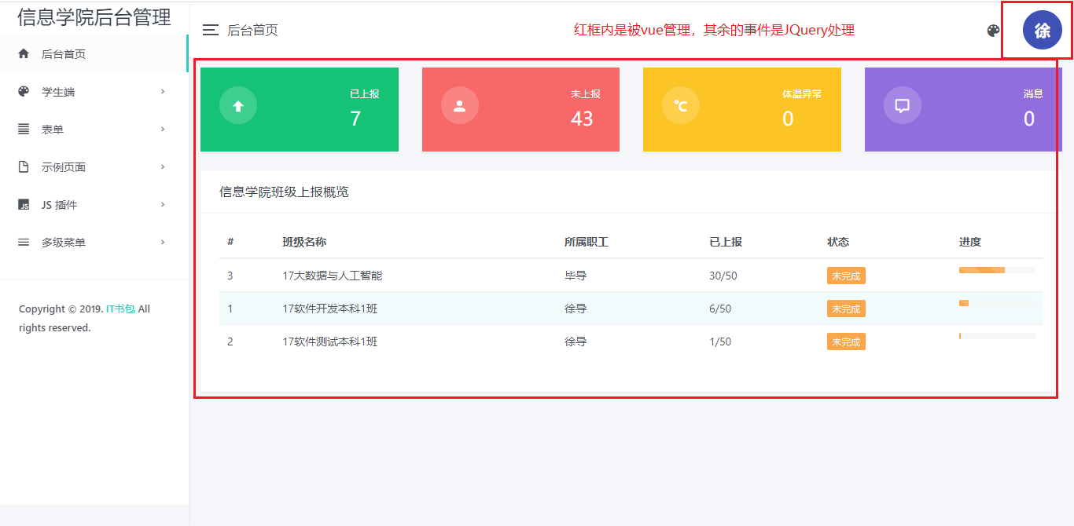The image size is (1074, 526).
Task: Click the 进度 column header
Action: (x=970, y=242)
